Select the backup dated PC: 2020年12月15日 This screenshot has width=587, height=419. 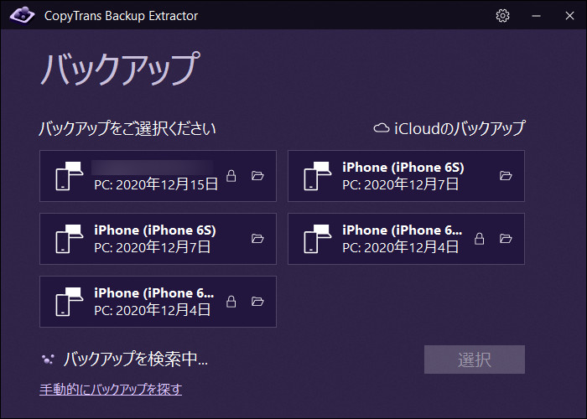click(x=158, y=176)
